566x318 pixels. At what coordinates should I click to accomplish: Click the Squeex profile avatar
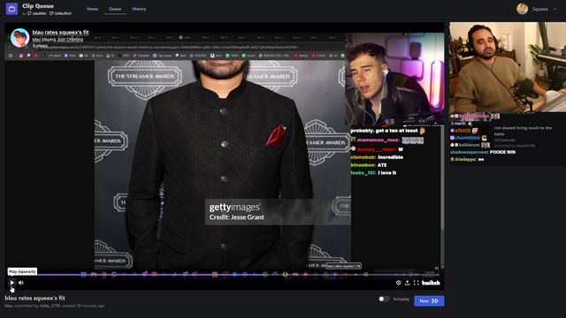523,9
